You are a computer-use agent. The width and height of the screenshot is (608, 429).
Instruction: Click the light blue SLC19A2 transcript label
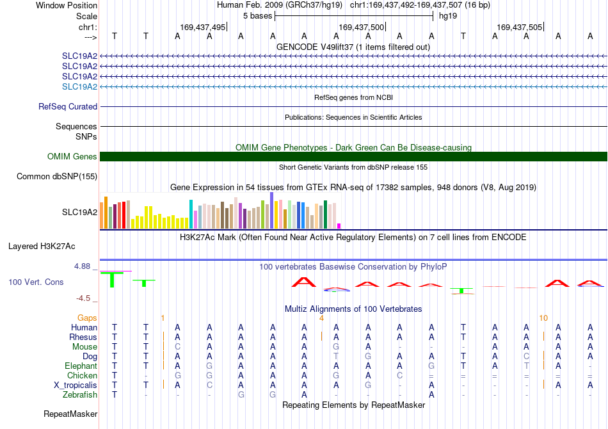coord(79,87)
